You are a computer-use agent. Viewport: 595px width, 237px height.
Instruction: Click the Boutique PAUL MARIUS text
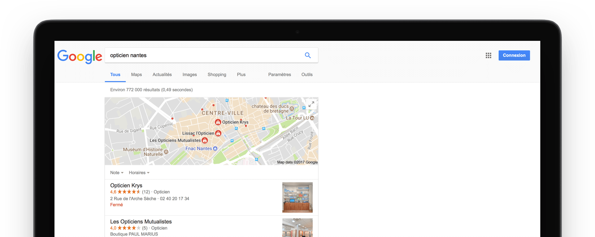coord(134,234)
